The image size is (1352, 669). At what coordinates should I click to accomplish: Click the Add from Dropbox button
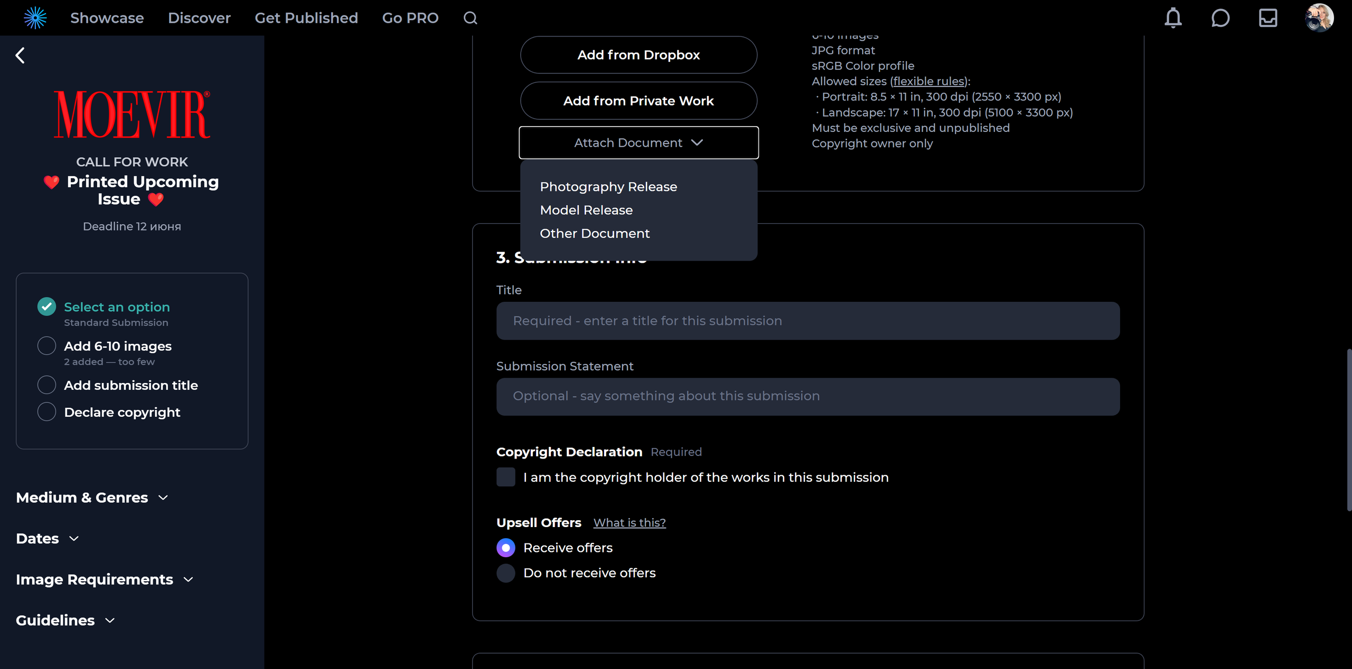coord(638,55)
